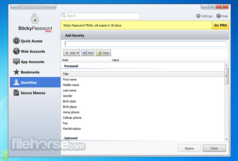Select the Home phone row
Image resolution: width=238 pixels, height=161 pixels.
coord(143,112)
